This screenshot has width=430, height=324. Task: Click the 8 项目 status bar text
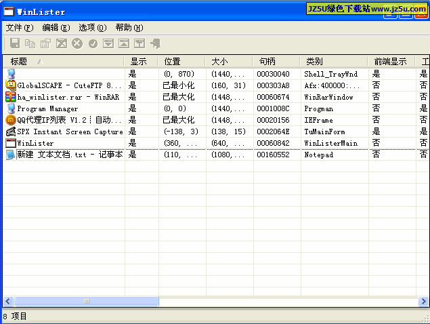click(15, 317)
